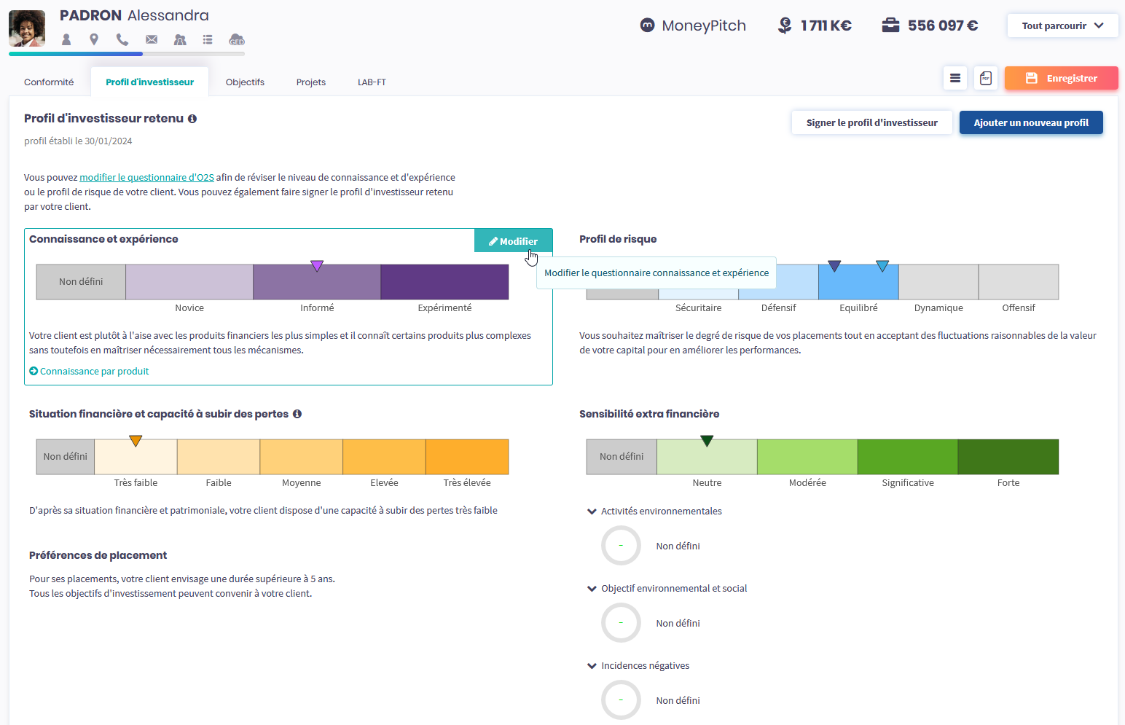Click the client location pin icon

coord(94,39)
